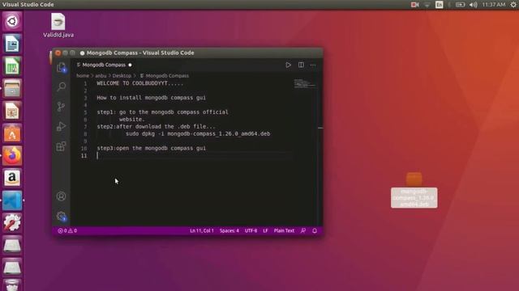Open the ValidId.java desktop file

coord(58,26)
